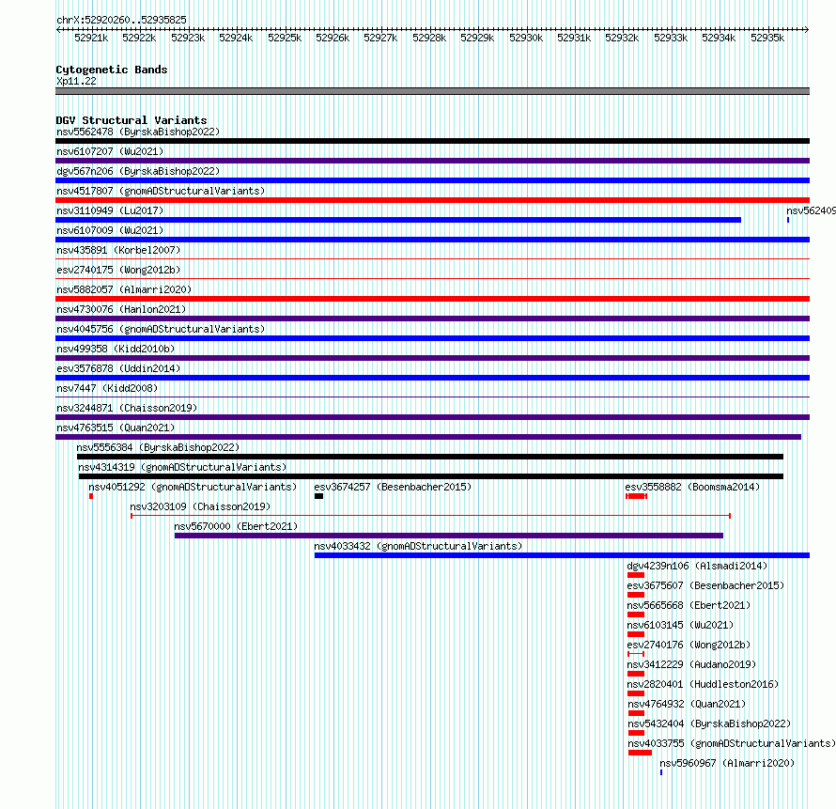Select the nsv5960967 (Almarri2020) variant label
Screen dimensions: 836x809
click(x=727, y=763)
